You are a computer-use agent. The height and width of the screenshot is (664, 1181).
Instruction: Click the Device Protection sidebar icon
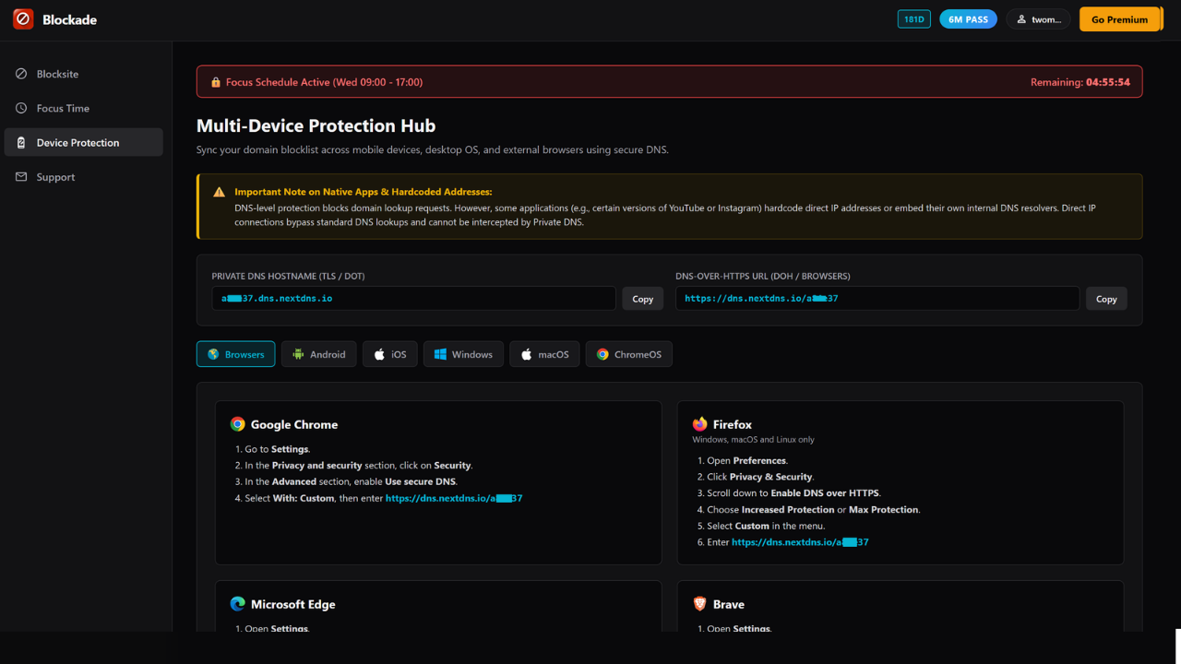point(21,143)
